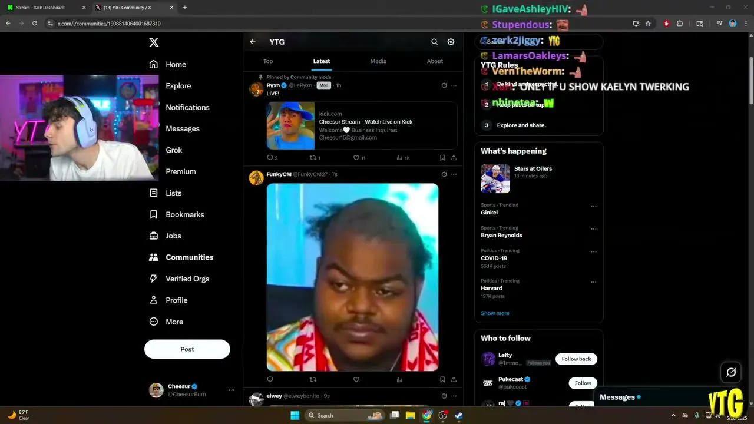Open more options on Ryxn's post
The height and width of the screenshot is (424, 754).
pyautogui.click(x=454, y=85)
